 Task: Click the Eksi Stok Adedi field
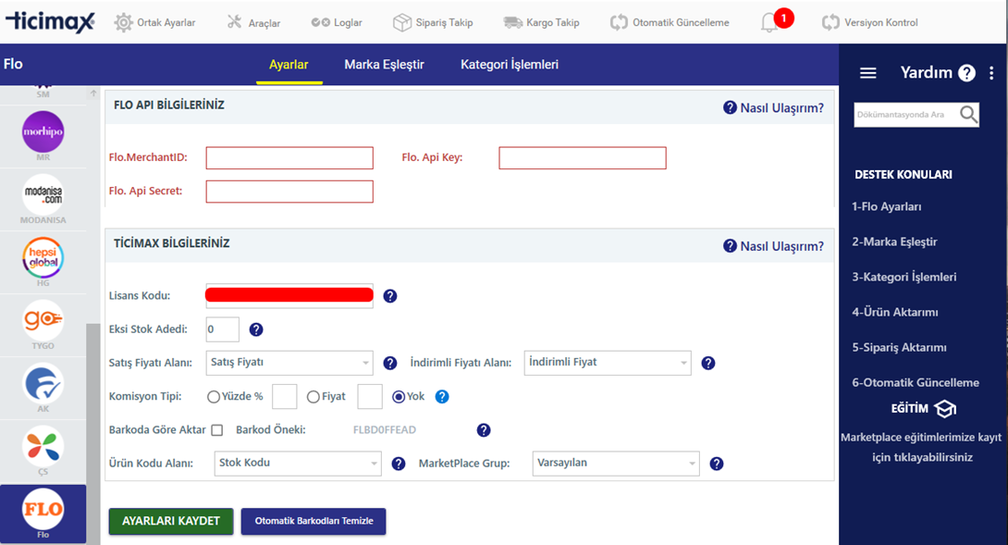click(223, 329)
